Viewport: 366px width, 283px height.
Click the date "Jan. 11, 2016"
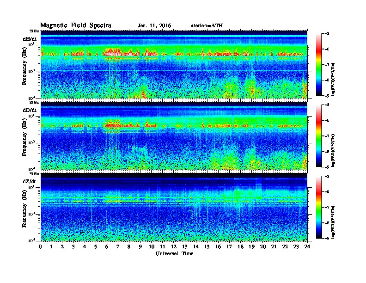pyautogui.click(x=154, y=26)
